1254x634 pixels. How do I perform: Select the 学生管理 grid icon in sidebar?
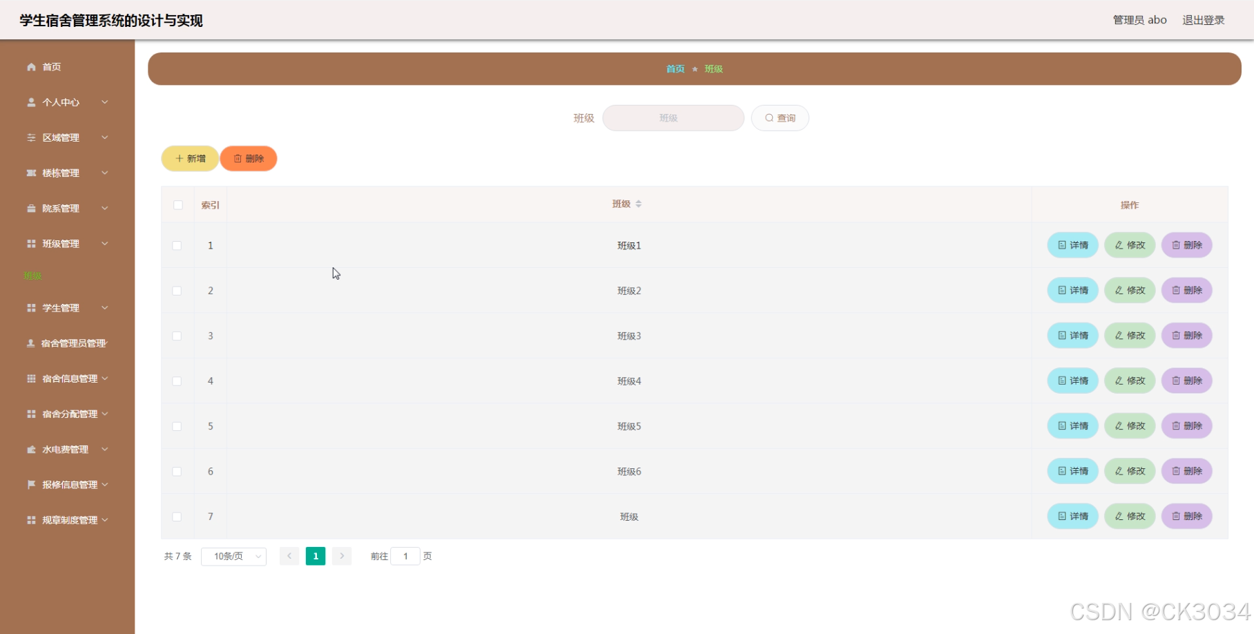[31, 308]
